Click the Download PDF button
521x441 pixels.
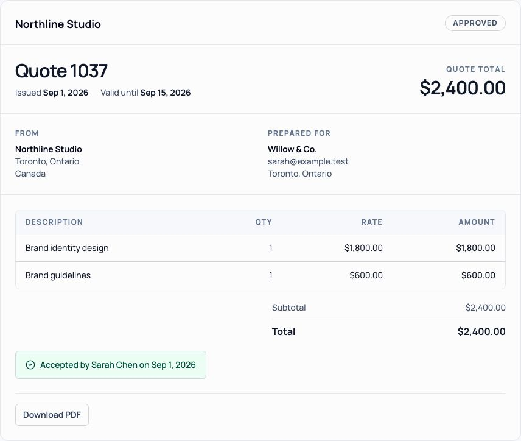52,415
